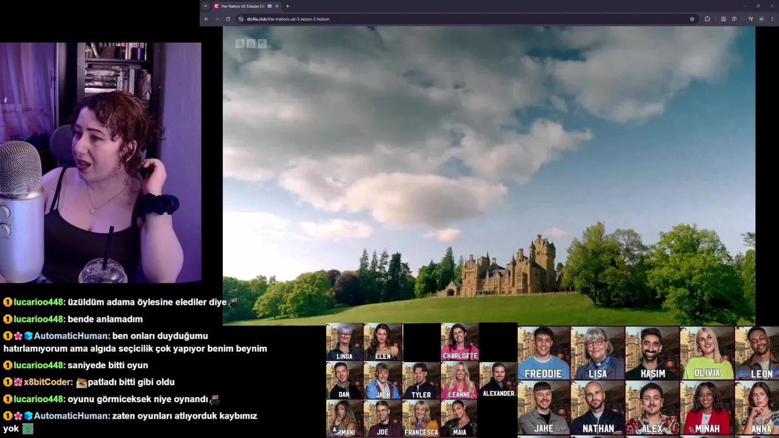779x438 pixels.
Task: Select Alex's portrait card
Action: 652,409
